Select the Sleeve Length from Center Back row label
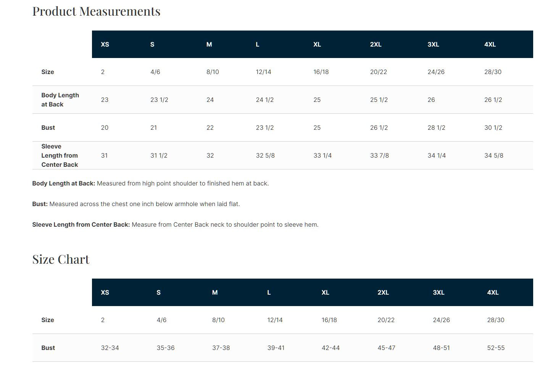 coord(60,155)
